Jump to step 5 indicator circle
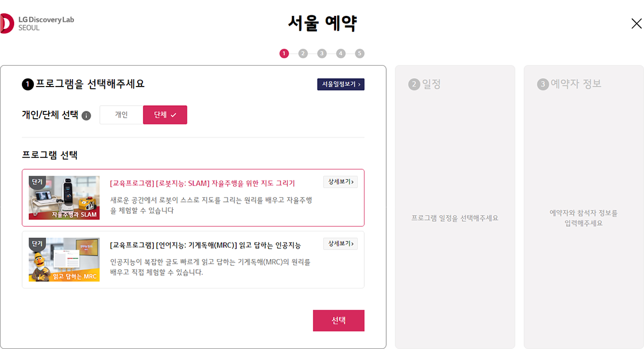The height and width of the screenshot is (349, 644). click(359, 53)
